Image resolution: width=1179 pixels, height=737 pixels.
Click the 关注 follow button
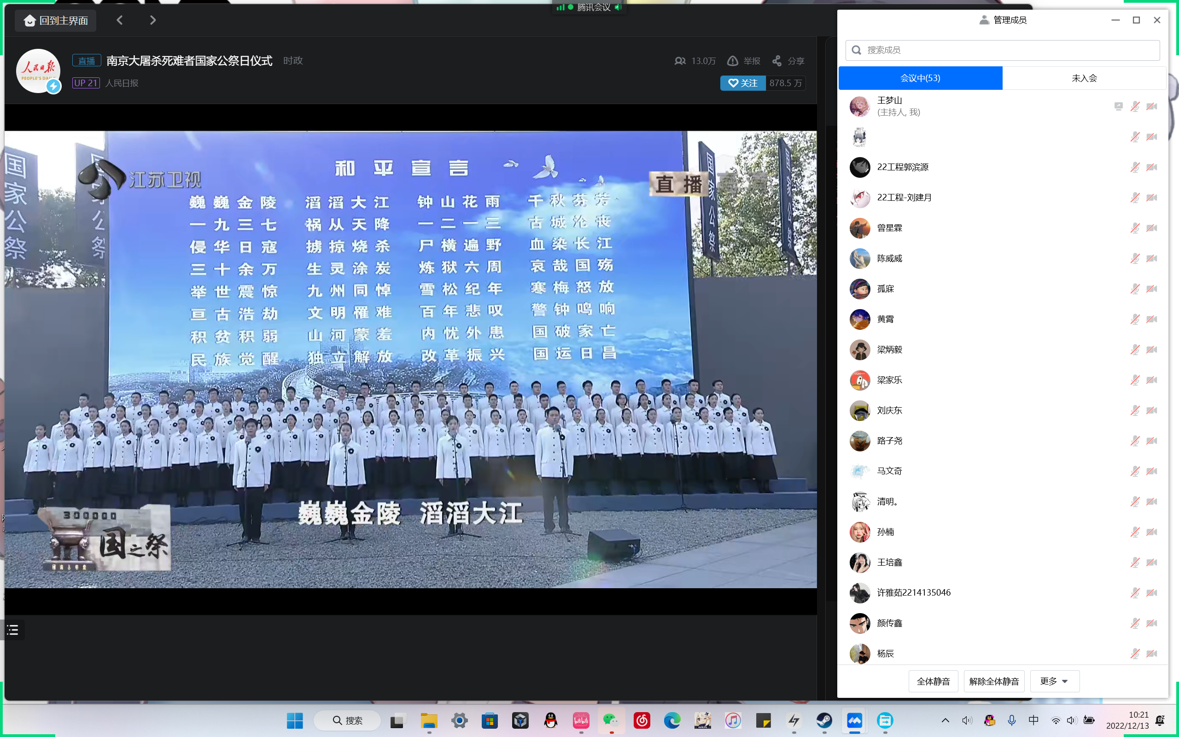tap(742, 83)
